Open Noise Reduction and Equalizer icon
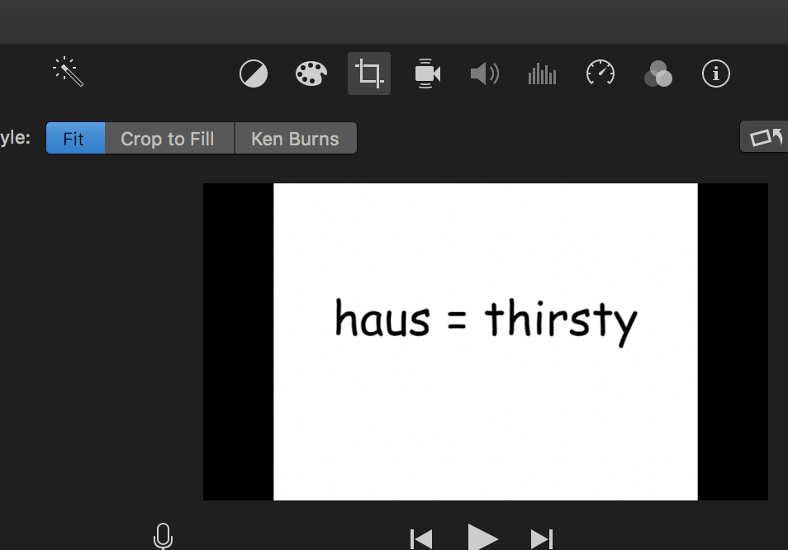Image resolution: width=788 pixels, height=550 pixels. coord(542,74)
